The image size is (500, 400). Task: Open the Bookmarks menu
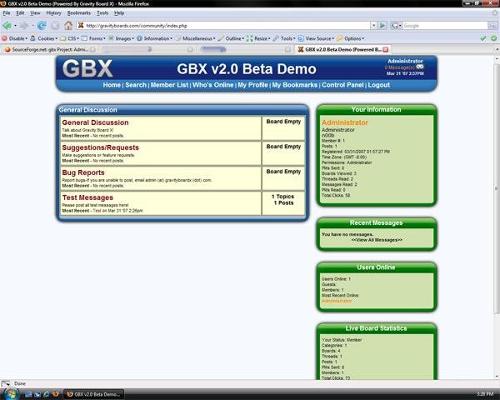79,13
